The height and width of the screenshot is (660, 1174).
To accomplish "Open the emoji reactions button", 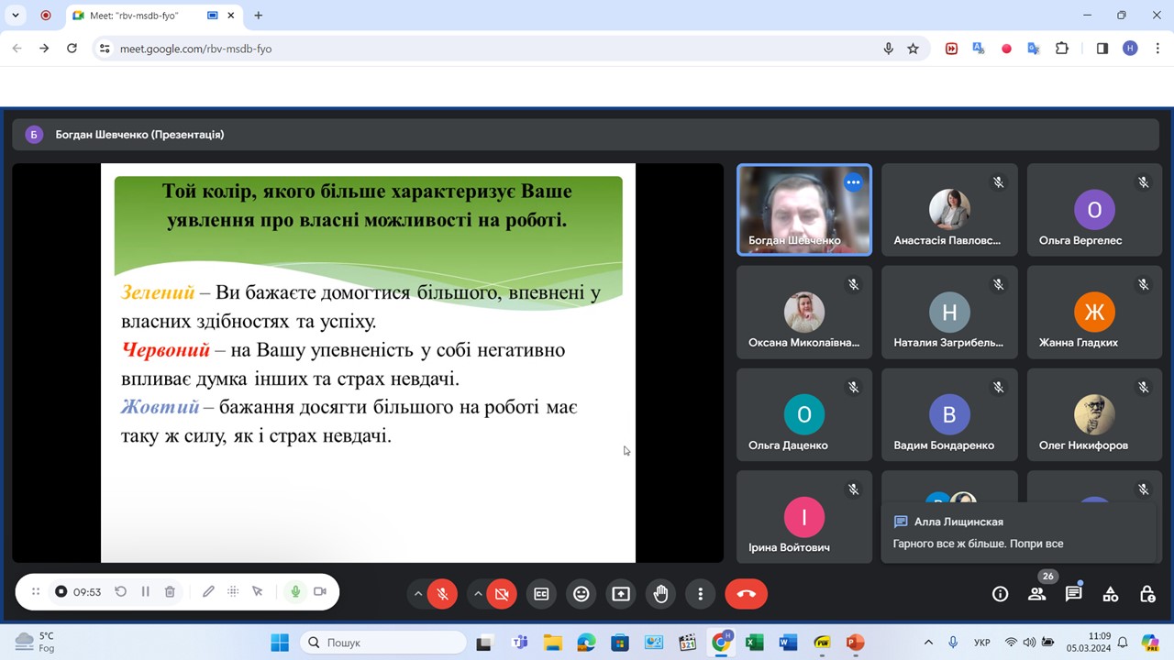I will [581, 594].
